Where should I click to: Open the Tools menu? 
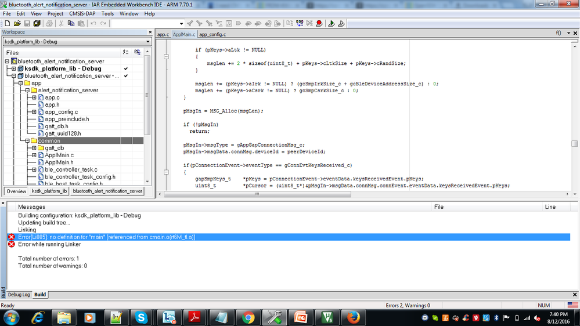pyautogui.click(x=107, y=14)
